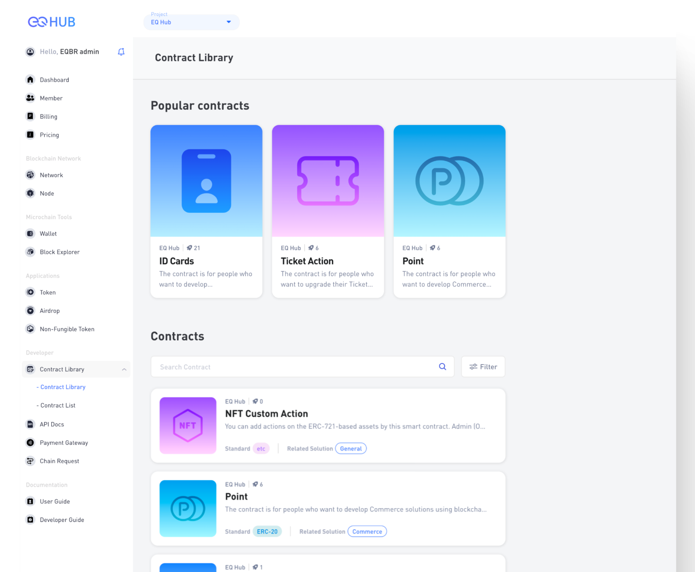Open the Point title in contracts list

tap(237, 497)
